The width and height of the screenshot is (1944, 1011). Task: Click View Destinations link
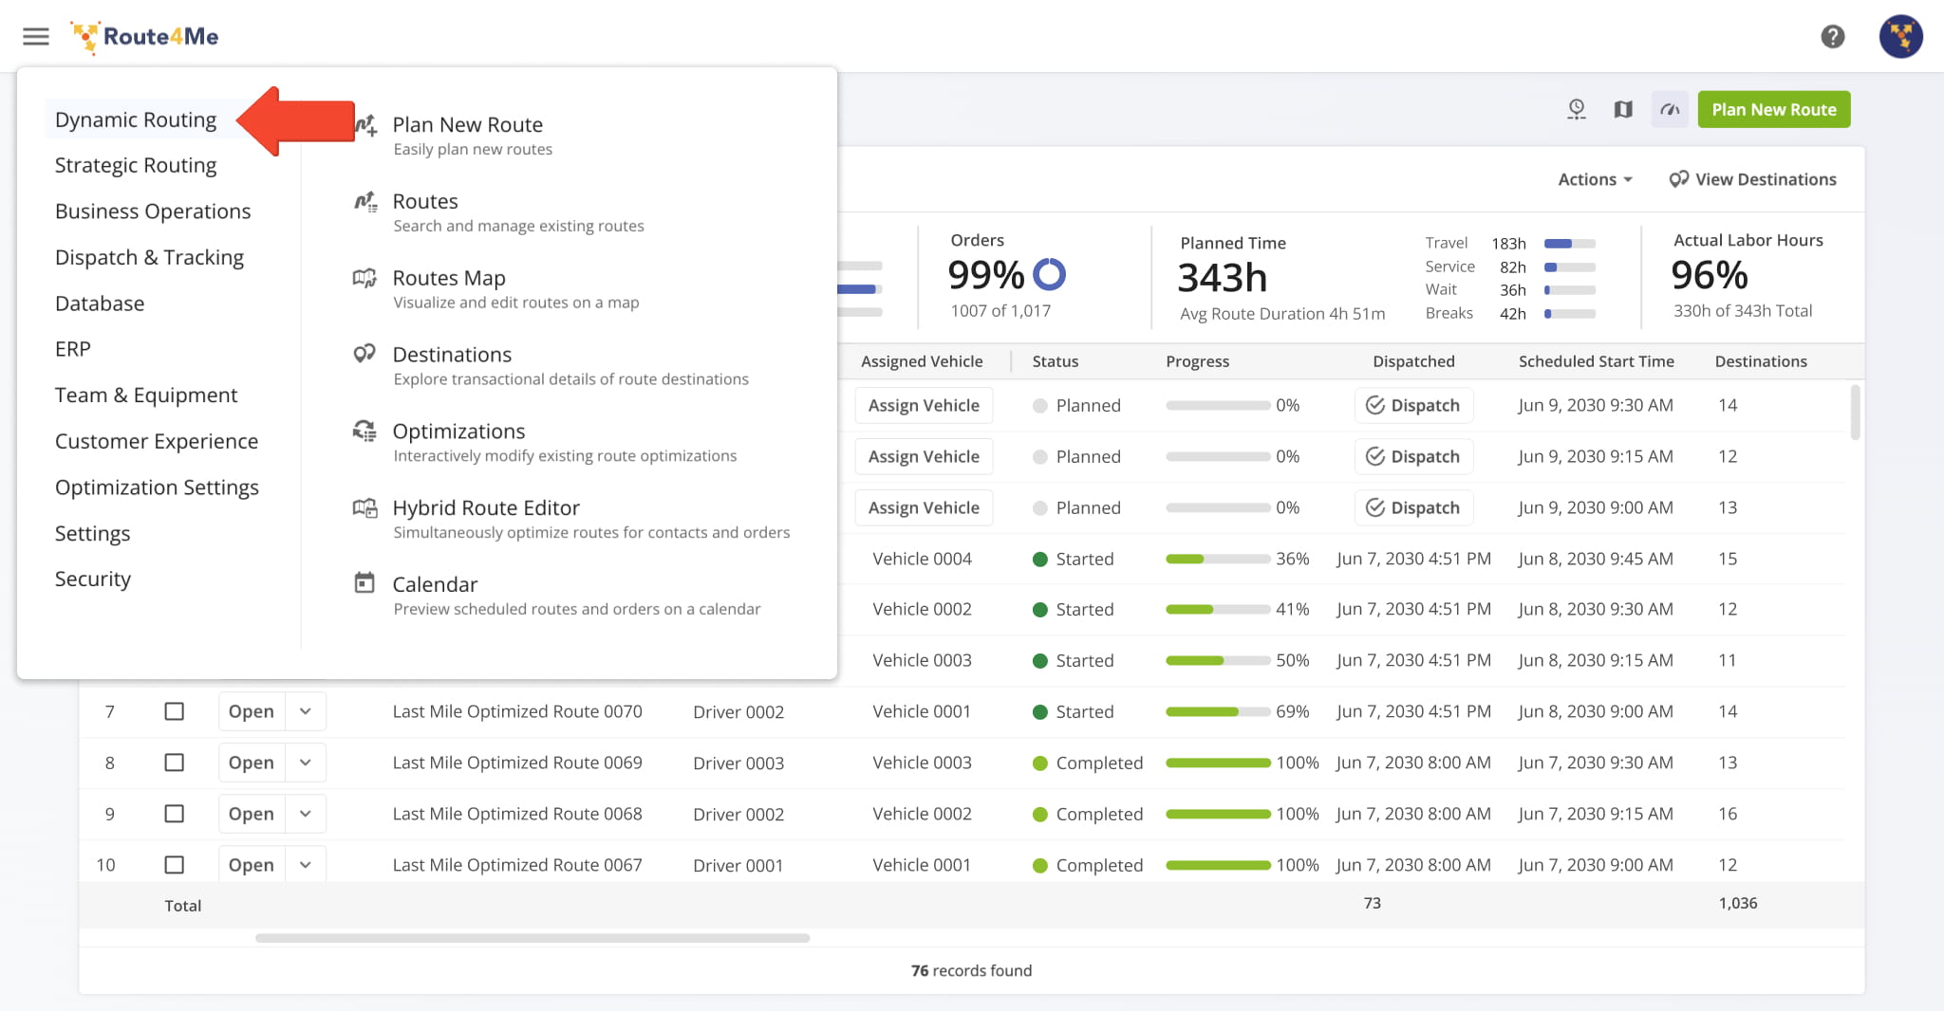click(1752, 179)
